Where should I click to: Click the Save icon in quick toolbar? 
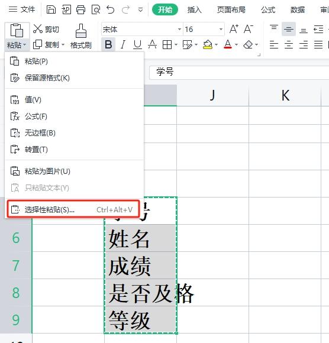pos(51,9)
